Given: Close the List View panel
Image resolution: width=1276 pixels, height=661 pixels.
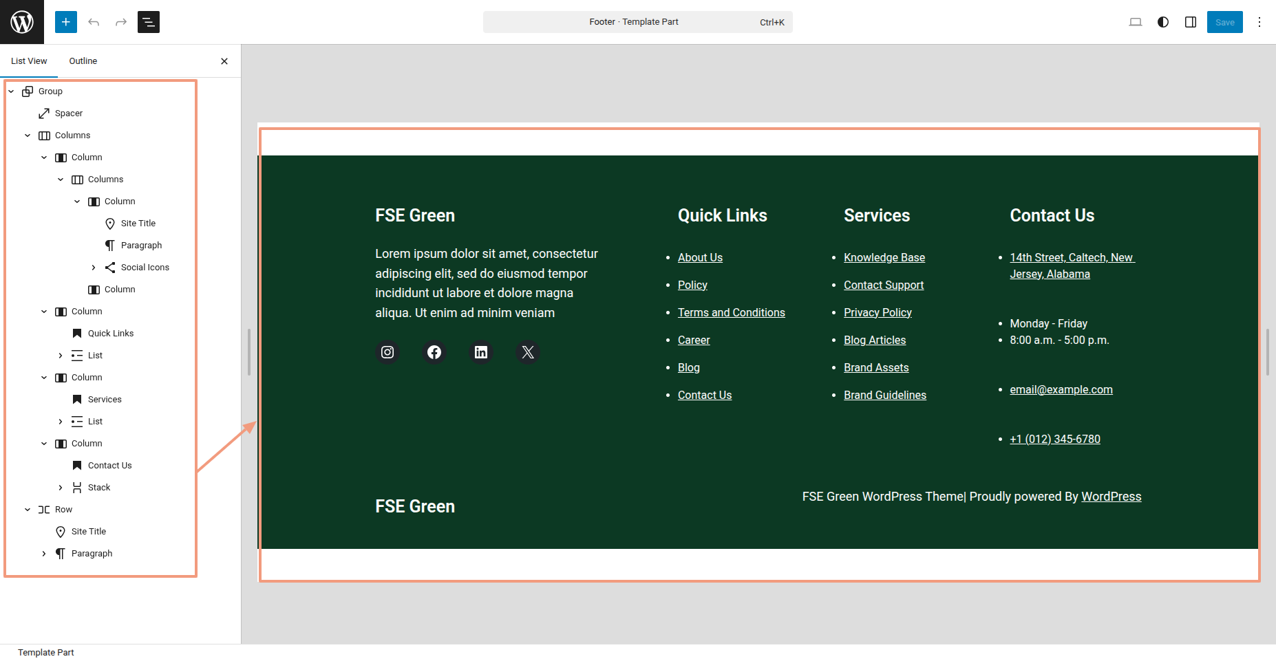Looking at the screenshot, I should (x=224, y=61).
